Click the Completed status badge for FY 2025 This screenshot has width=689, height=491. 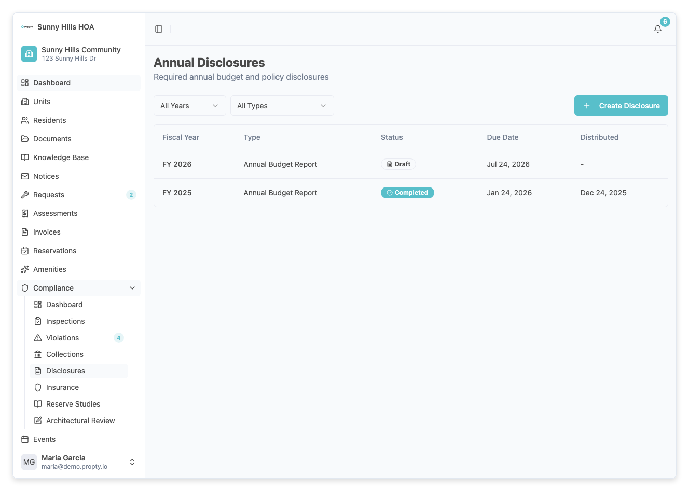[407, 192]
